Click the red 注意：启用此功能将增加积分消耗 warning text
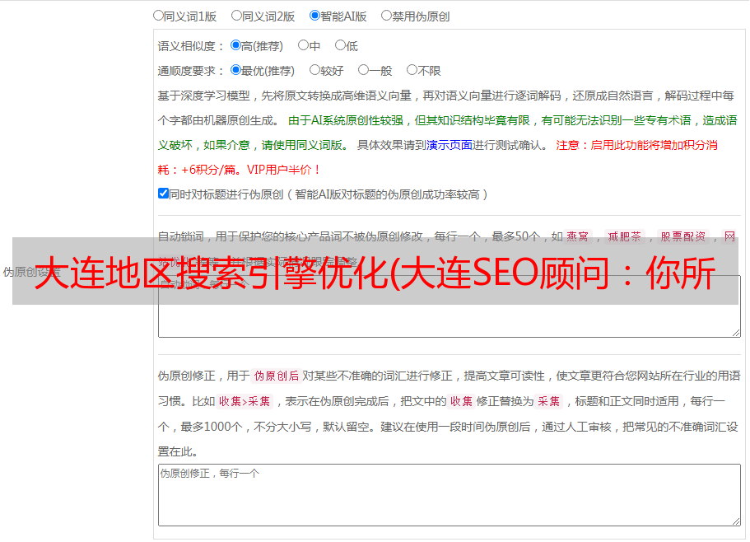 point(437,157)
